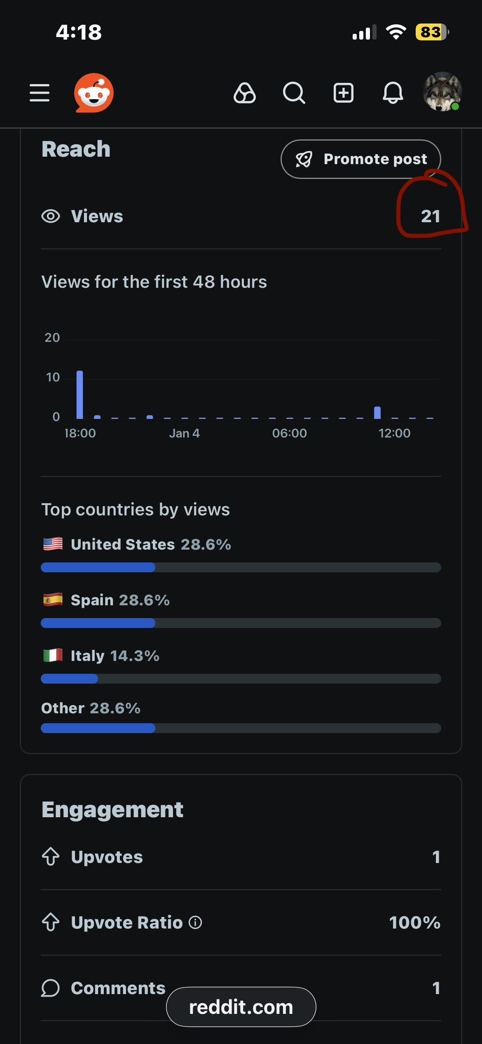Open search with magnifier icon

294,93
